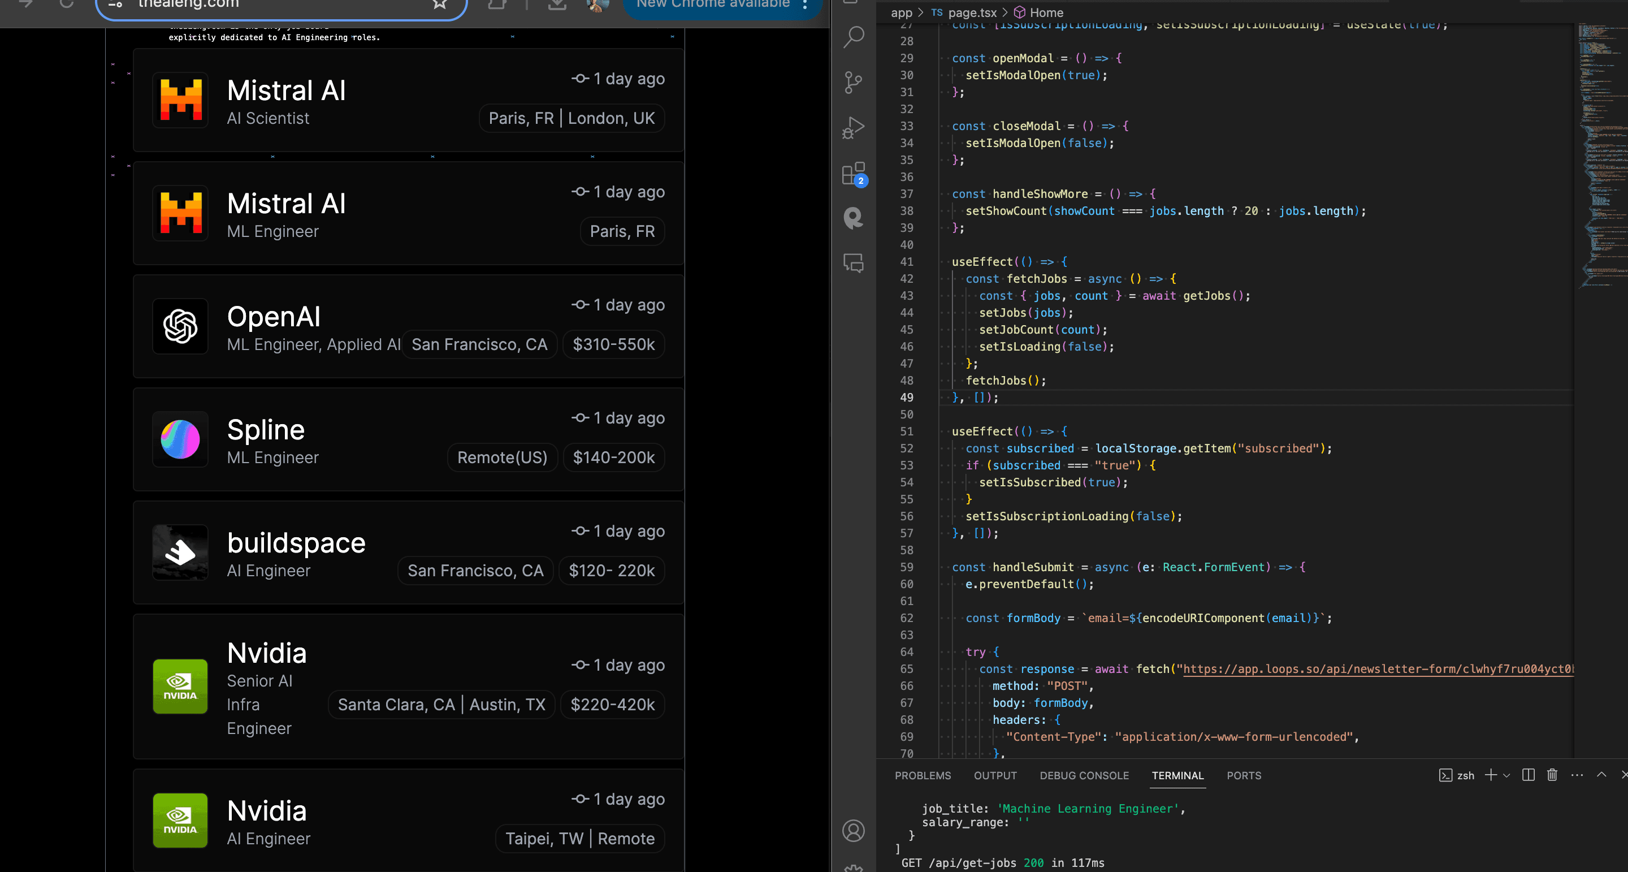Open Mistral AI AI Scientist job card
Screen dimensions: 1628x872
(x=408, y=101)
